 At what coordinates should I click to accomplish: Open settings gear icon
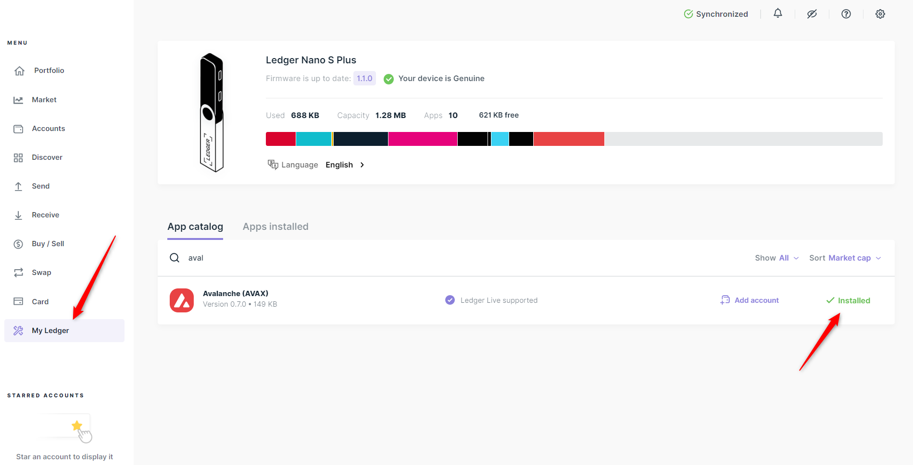(880, 14)
